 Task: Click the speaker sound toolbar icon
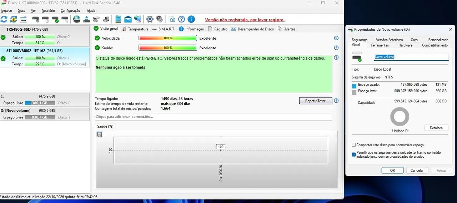coord(160,19)
